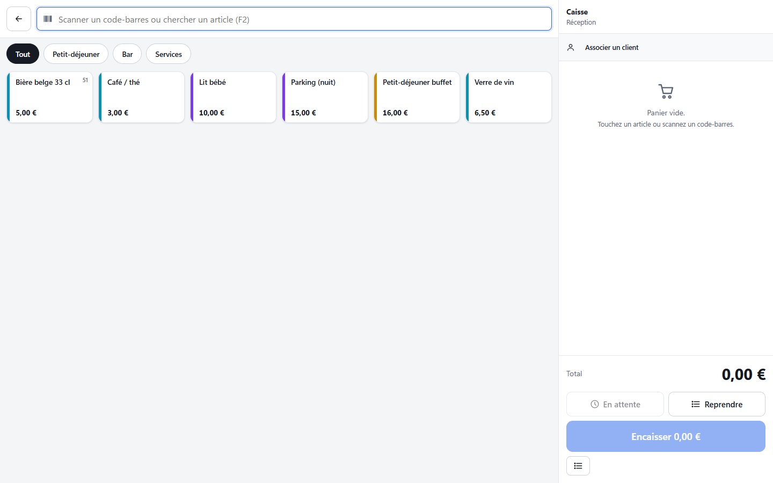Click the 'Touchez un article' hint text

666,124
